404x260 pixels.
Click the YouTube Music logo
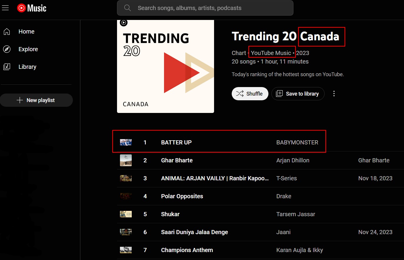pyautogui.click(x=32, y=8)
